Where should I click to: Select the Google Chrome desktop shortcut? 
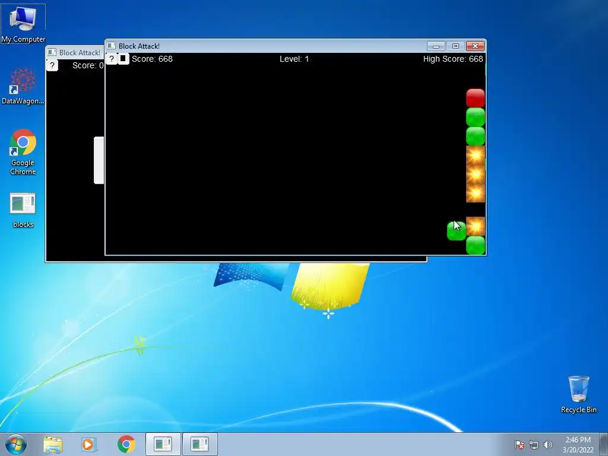pyautogui.click(x=23, y=152)
